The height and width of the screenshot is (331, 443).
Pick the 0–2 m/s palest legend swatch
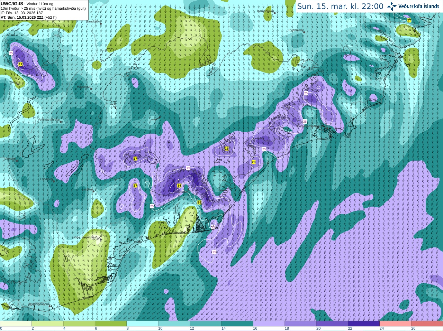(x=16, y=324)
